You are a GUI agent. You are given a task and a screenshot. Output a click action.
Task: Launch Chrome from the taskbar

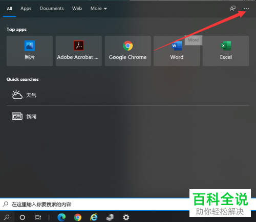point(78,217)
